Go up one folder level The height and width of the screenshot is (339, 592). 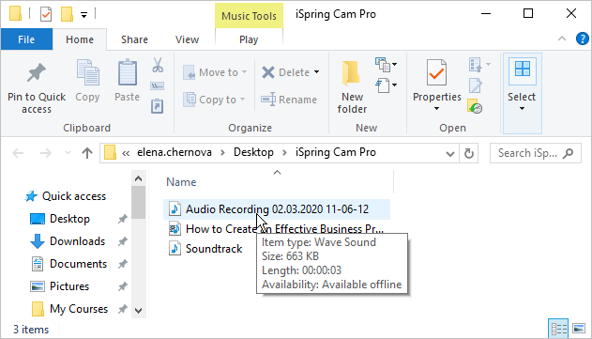pos(87,153)
